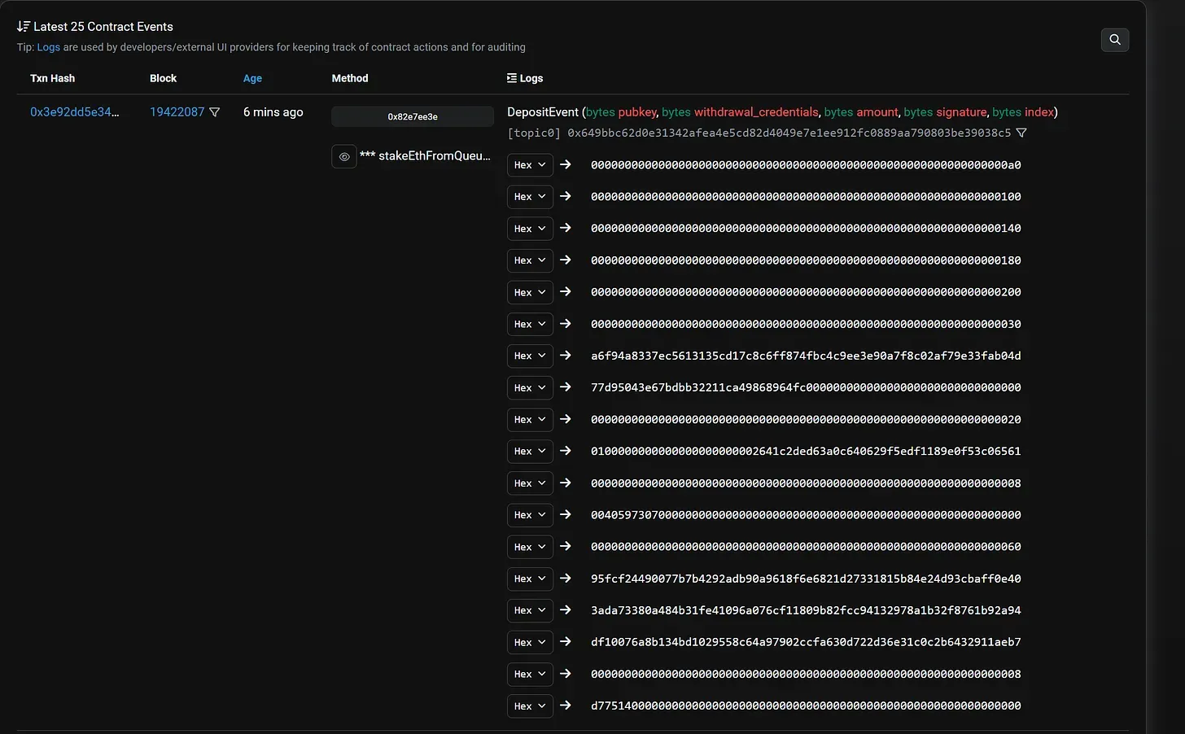Screen dimensions: 1185x734
Task: Open the Hex dropdown on the last data row
Action: click(x=530, y=706)
